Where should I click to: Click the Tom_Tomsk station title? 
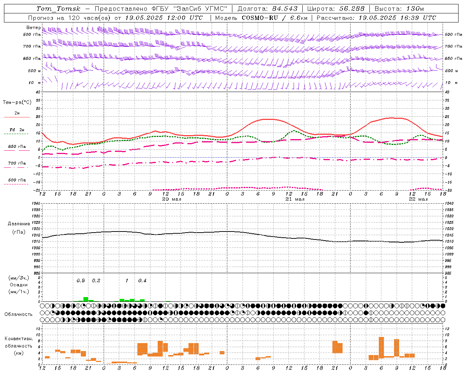[59, 9]
